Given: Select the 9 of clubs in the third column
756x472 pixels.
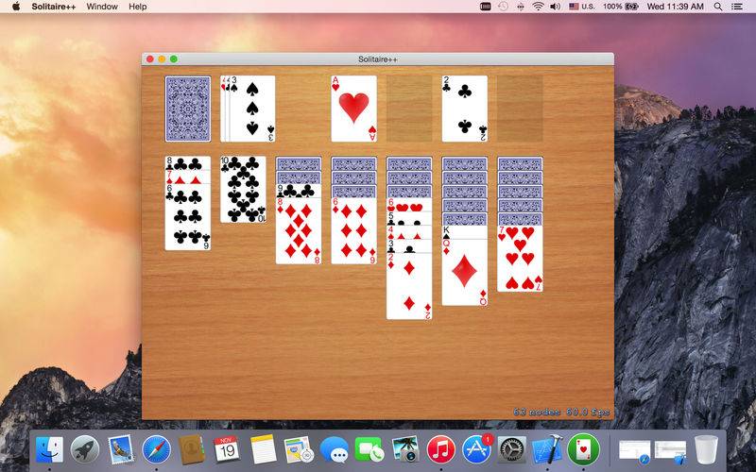Looking at the screenshot, I should coord(299,192).
